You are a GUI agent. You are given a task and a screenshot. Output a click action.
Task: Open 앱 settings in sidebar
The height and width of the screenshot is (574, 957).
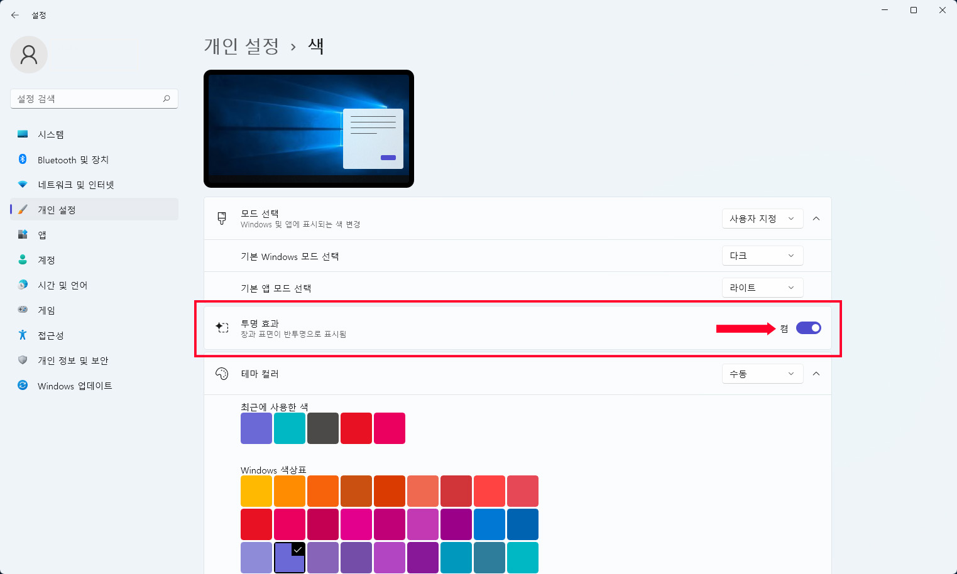94,235
